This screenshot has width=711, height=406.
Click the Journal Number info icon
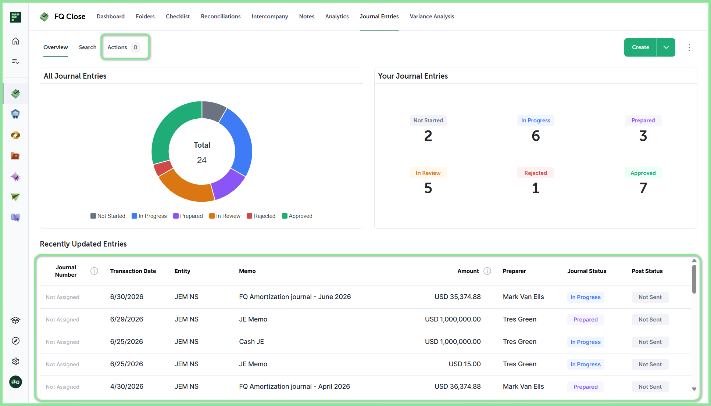point(94,271)
